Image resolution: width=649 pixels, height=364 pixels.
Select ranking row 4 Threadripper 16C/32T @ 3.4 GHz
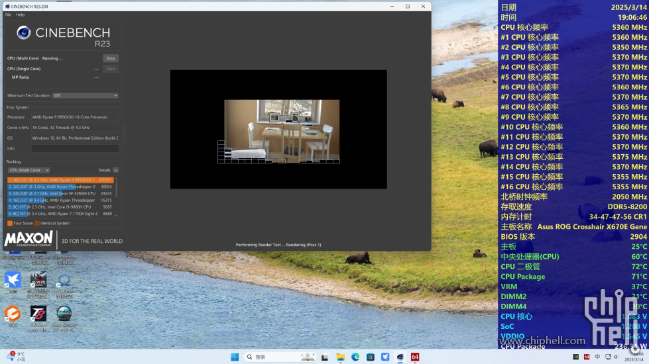tap(60, 201)
